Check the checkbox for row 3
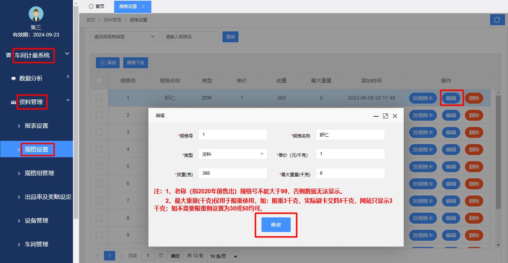Image resolution: width=508 pixels, height=263 pixels. pyautogui.click(x=99, y=132)
